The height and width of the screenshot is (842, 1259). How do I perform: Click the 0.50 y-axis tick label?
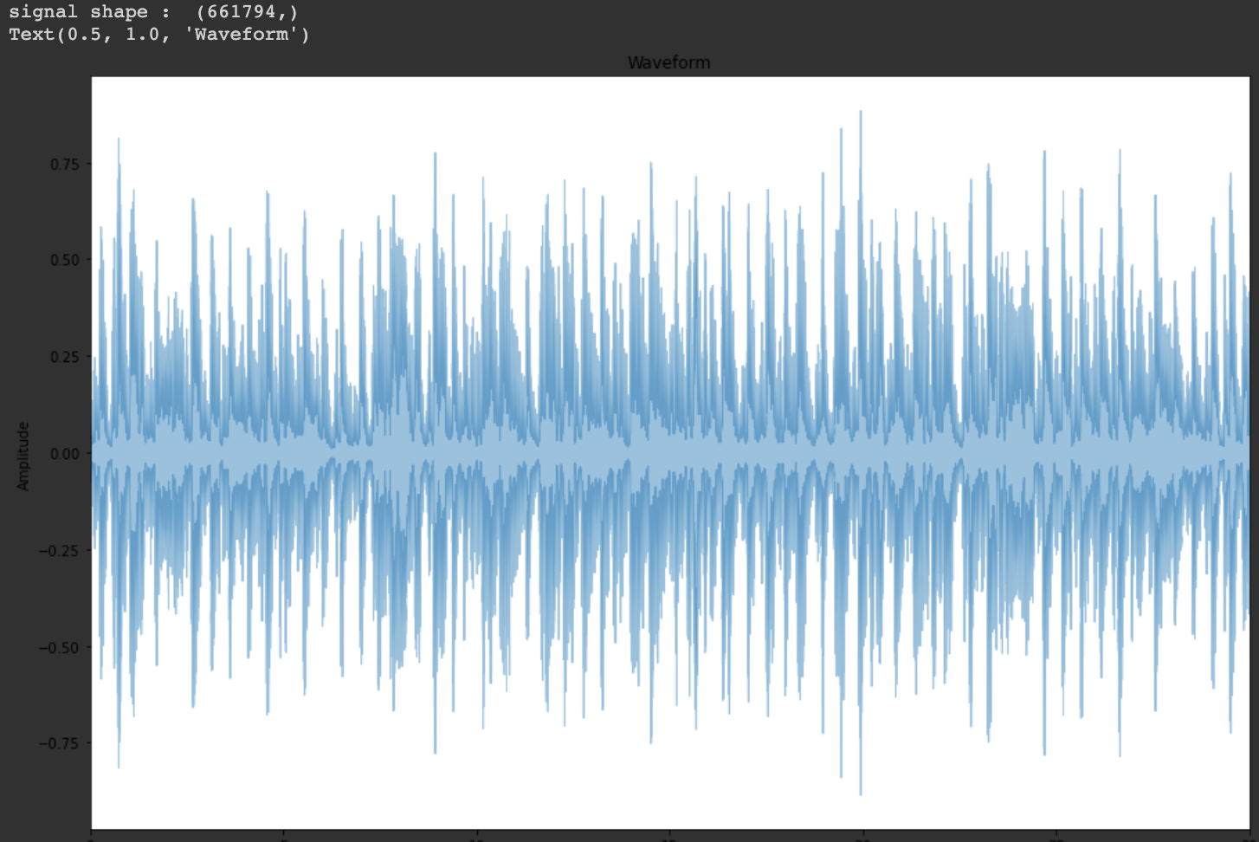pyautogui.click(x=64, y=260)
